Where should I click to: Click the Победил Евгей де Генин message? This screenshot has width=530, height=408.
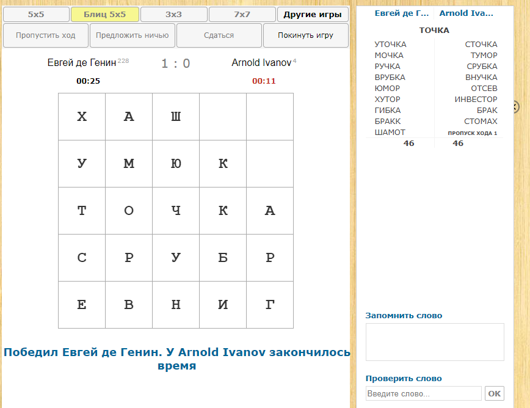click(x=177, y=359)
